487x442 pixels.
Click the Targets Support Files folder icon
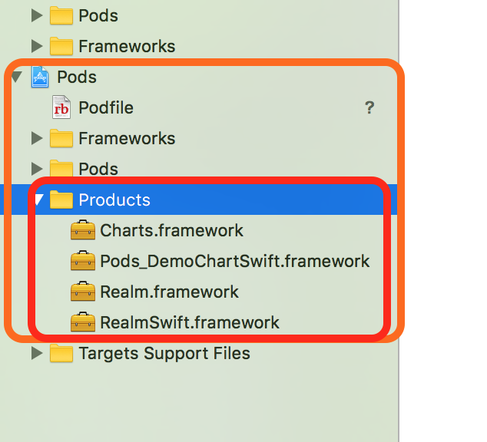[61, 353]
